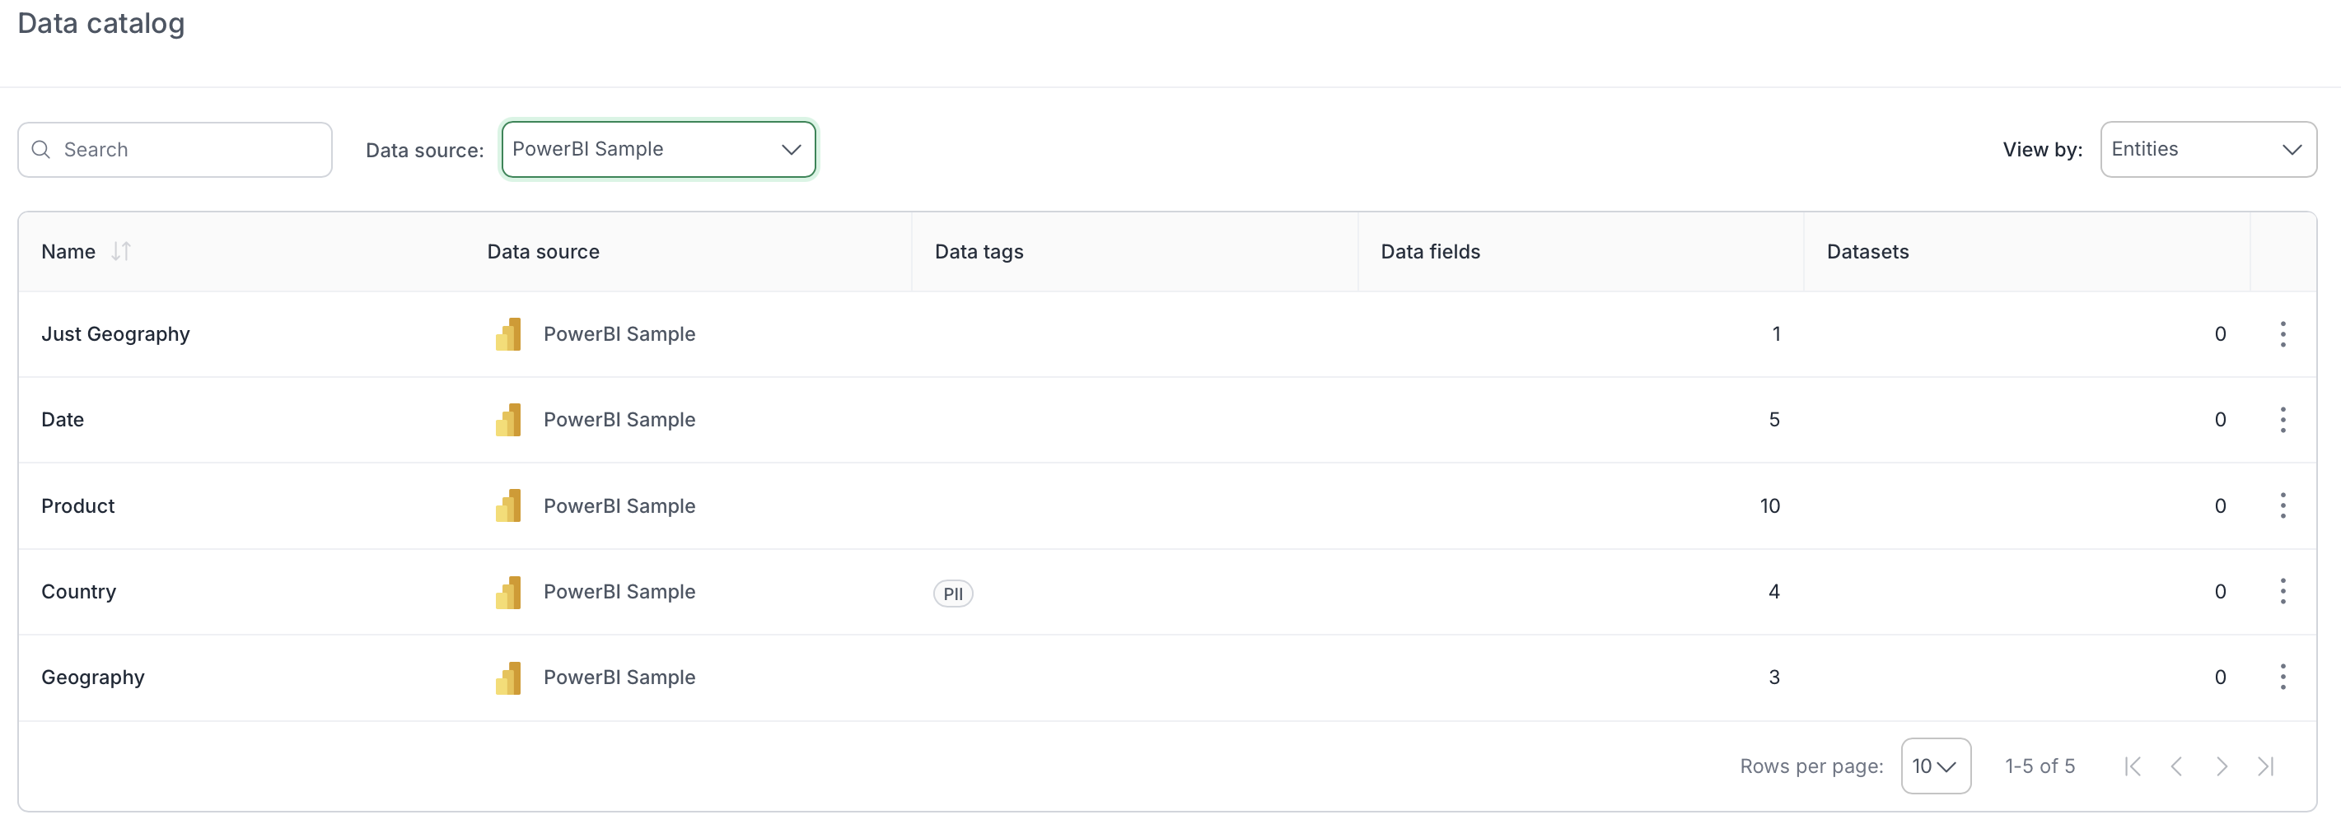Click datasets value 0 for Geography
Image resolution: width=2341 pixels, height=838 pixels.
(x=2220, y=677)
